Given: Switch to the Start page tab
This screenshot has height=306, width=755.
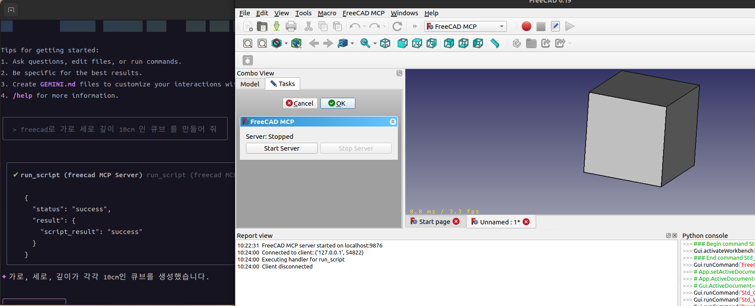Looking at the screenshot, I should (434, 222).
